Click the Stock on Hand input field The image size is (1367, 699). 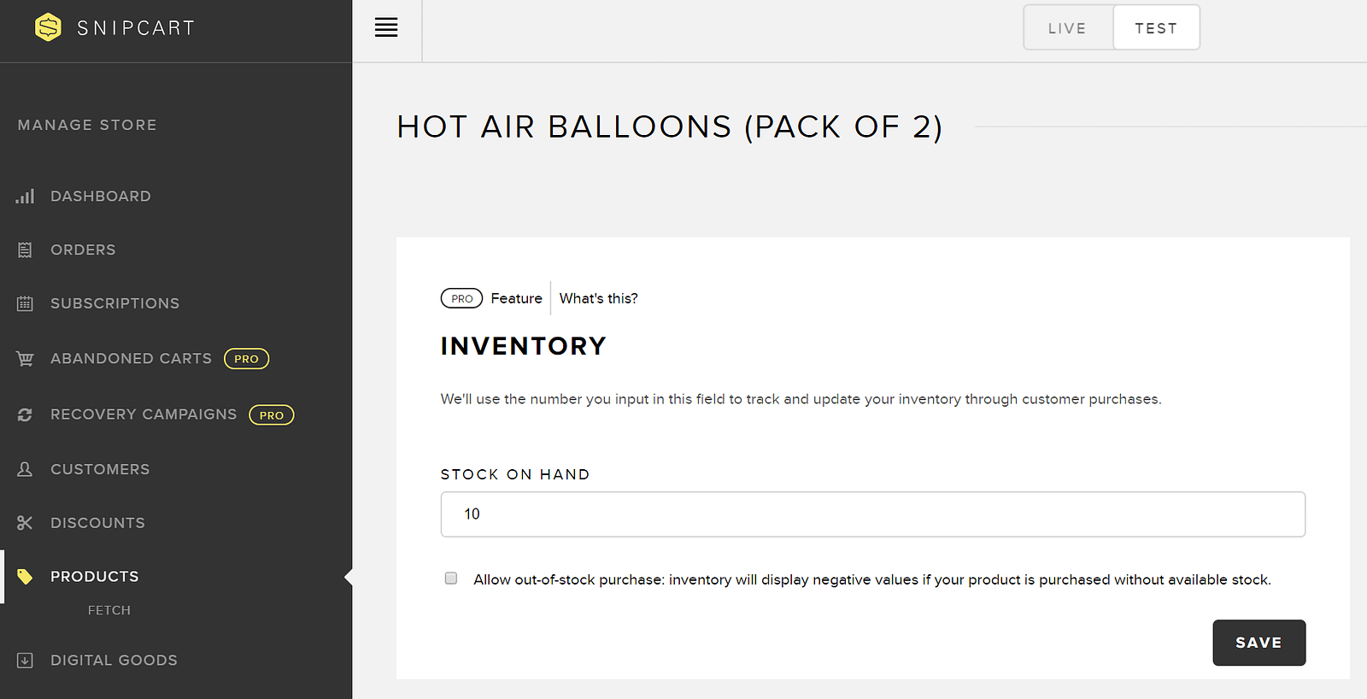[x=872, y=514]
